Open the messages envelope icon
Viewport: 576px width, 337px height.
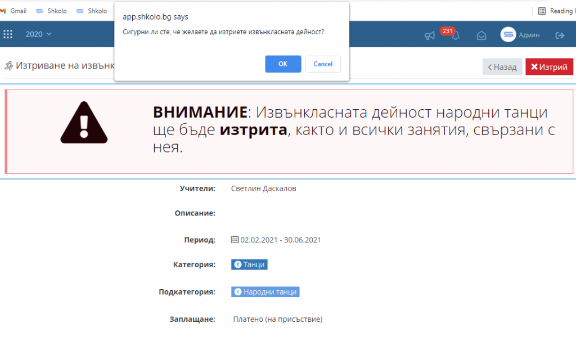[x=481, y=35]
